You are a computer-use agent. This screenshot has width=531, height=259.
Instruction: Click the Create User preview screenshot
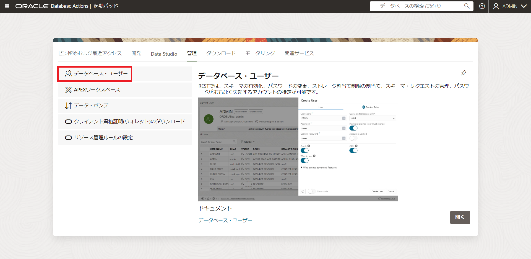click(298, 149)
